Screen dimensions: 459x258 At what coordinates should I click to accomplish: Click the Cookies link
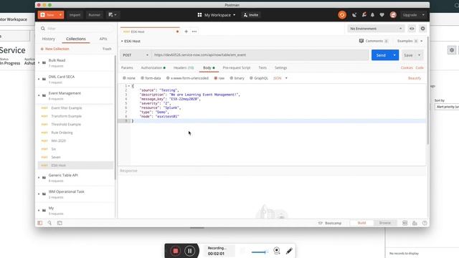click(407, 67)
